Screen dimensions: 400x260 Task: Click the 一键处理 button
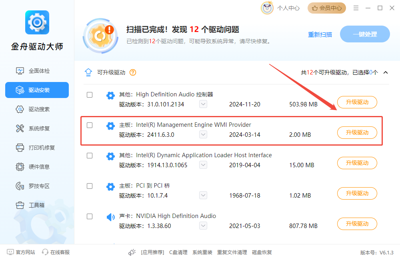click(x=365, y=34)
